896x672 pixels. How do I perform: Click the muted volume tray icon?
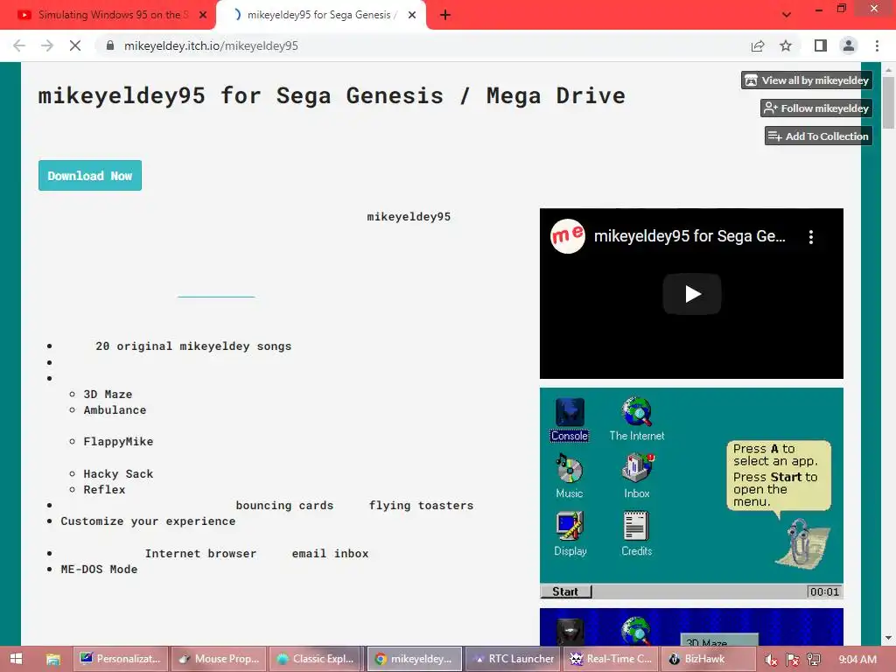click(x=771, y=660)
